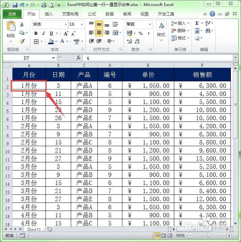Click the Percent Style icon
The width and height of the screenshot is (241, 242).
click(141, 33)
